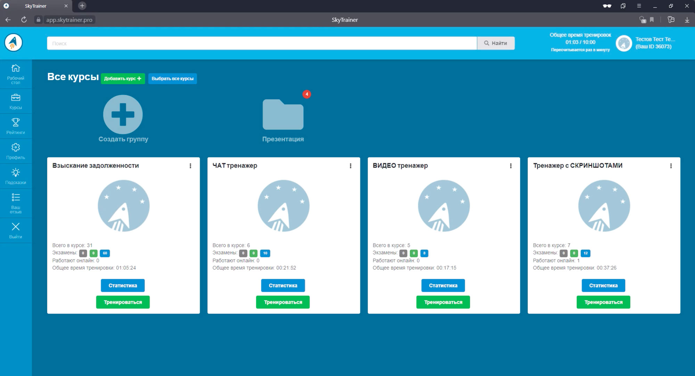Open three-dot menu of ЧАТ тренажер
This screenshot has width=695, height=376.
(x=351, y=166)
